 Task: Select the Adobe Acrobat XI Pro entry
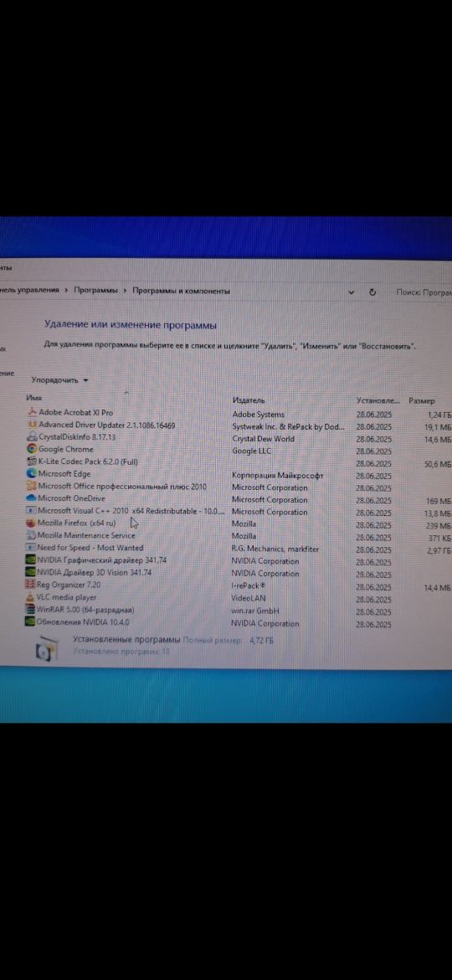[x=75, y=412]
